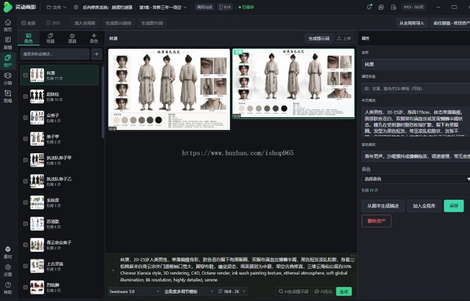Click the 9:16 aspect ratio badge
Image resolution: width=470 pixels, height=301 pixels.
(x=225, y=7)
